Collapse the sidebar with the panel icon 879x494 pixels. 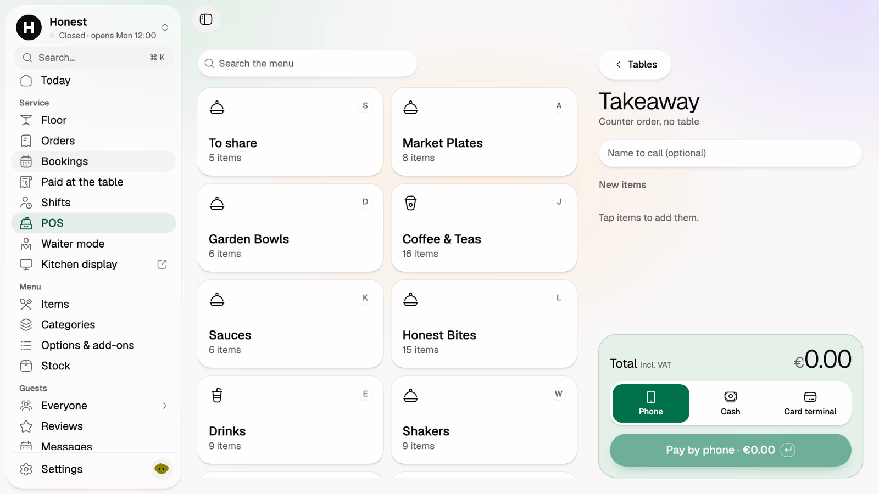point(206,19)
